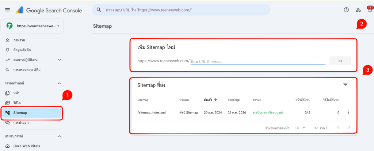This screenshot has width=374, height=151.
Task: Click the ดัชนี Sitemap type cell
Action: [188, 113]
